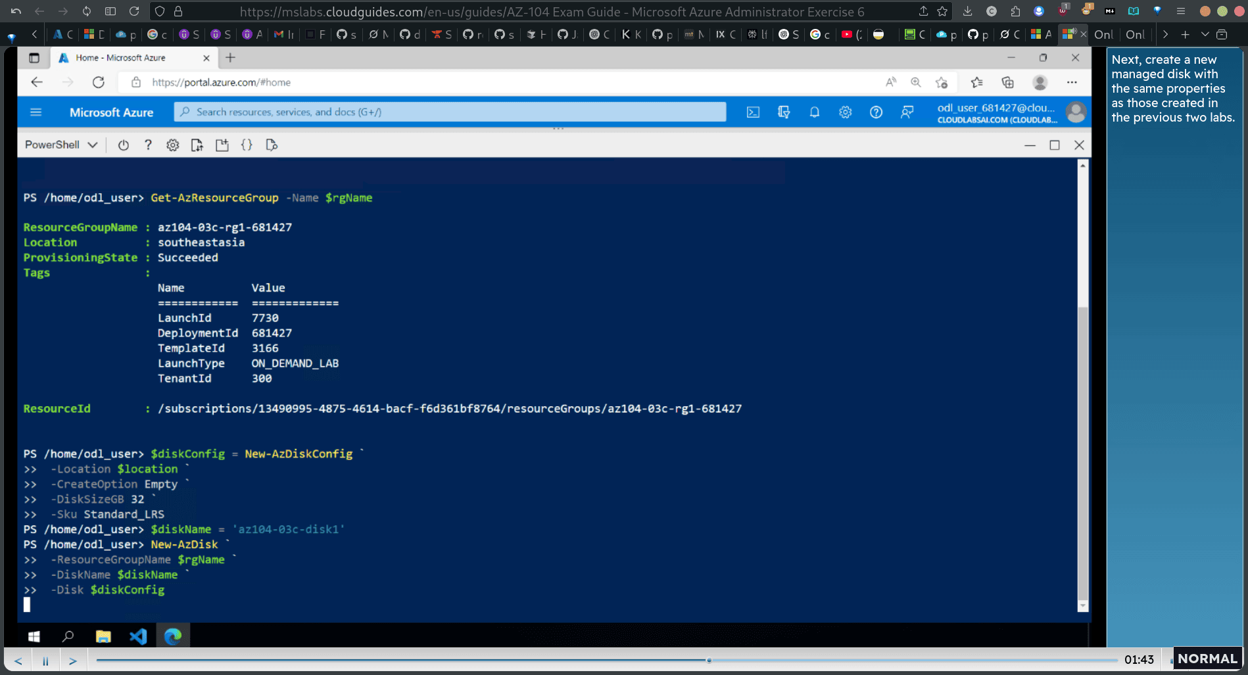The image size is (1248, 675).
Task: Open Edge settings and more menu
Action: [1072, 82]
